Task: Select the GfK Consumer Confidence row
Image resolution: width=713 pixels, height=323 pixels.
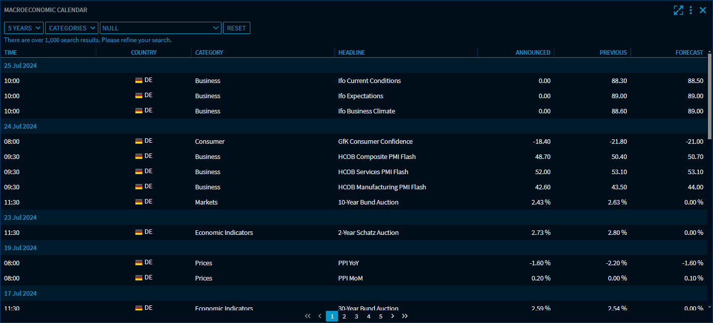Action: pos(355,142)
